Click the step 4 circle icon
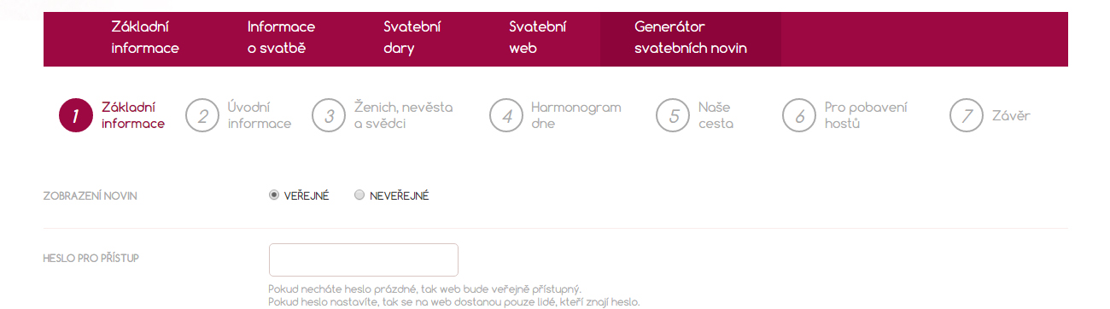This screenshot has height=309, width=1110. tap(506, 116)
